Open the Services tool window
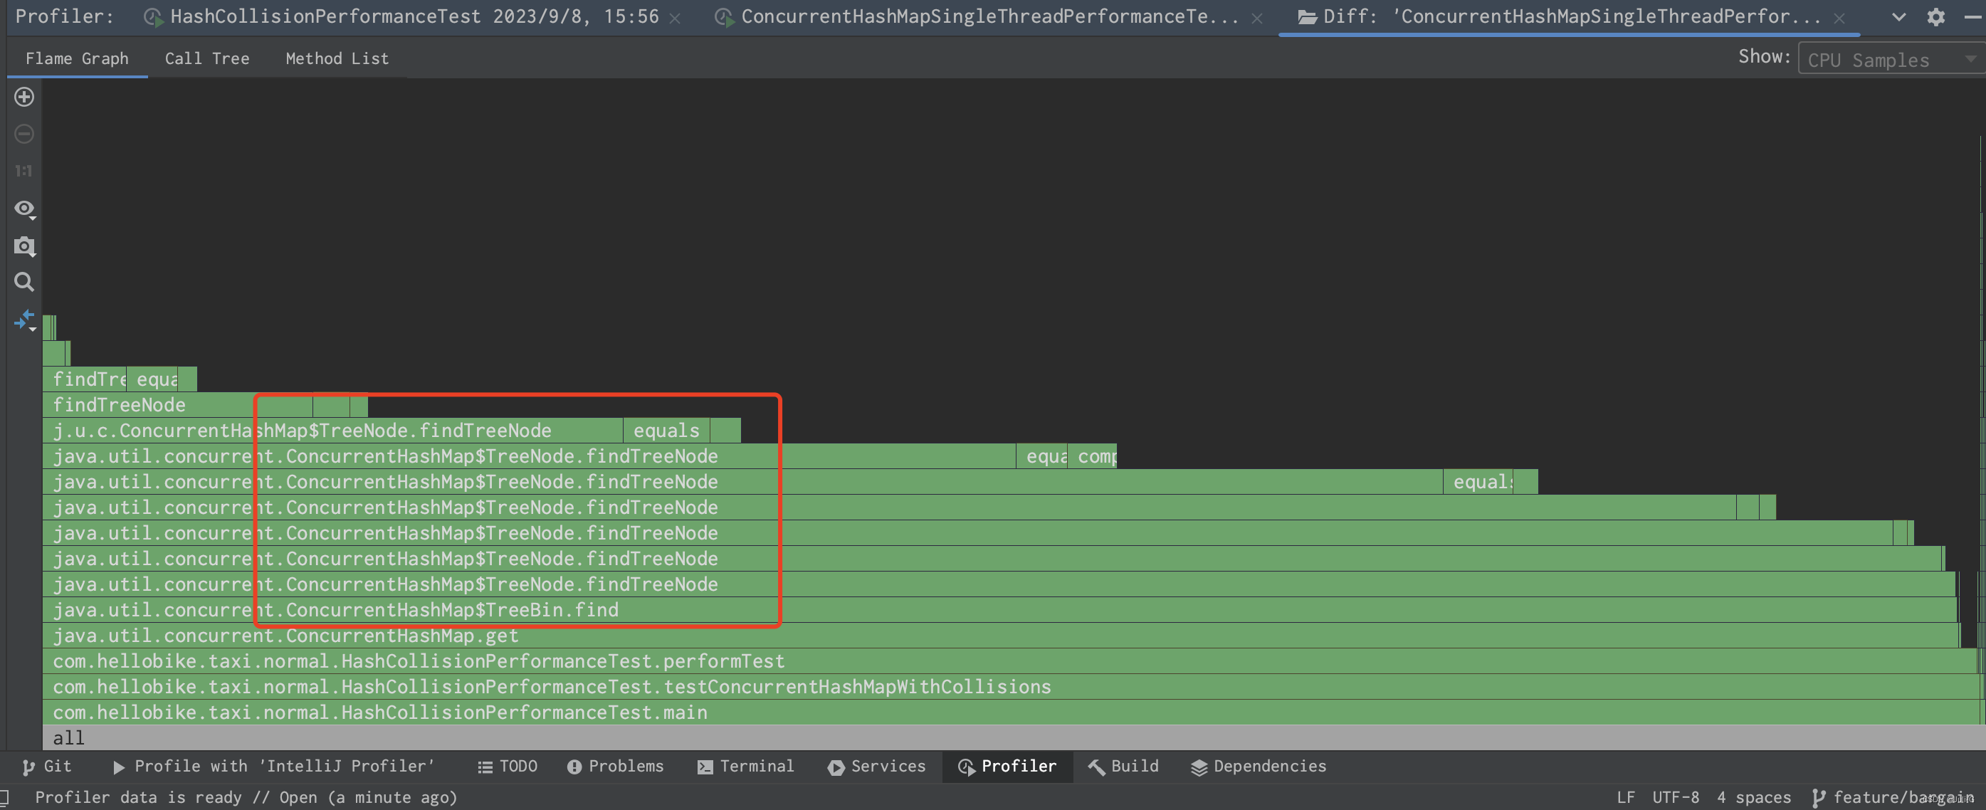This screenshot has height=810, width=1986. click(x=876, y=766)
